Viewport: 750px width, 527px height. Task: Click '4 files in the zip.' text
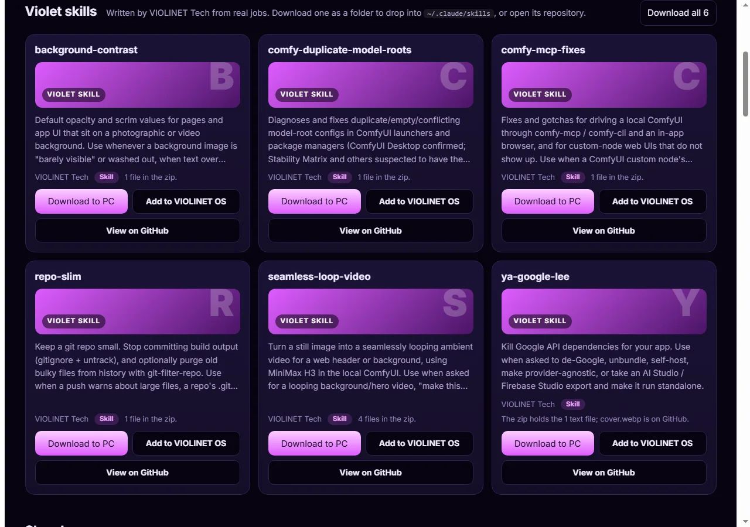(x=387, y=419)
